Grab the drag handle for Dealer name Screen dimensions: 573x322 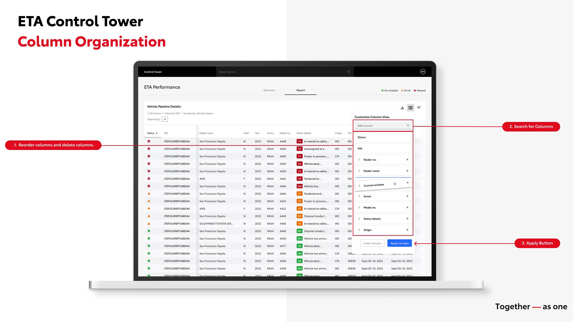point(359,171)
